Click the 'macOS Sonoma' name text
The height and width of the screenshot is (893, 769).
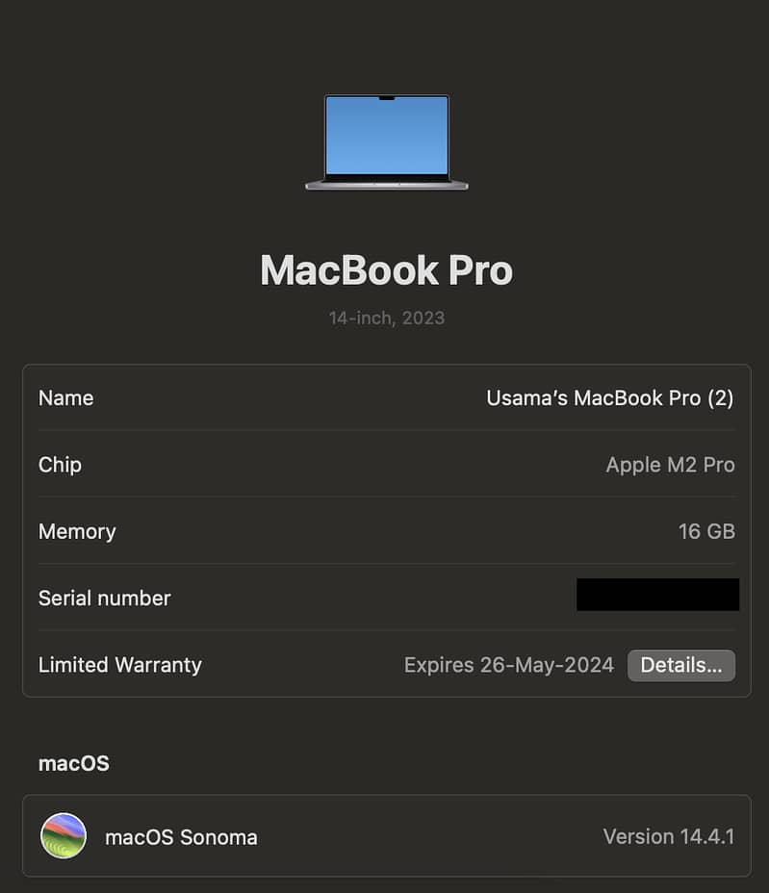pyautogui.click(x=181, y=837)
